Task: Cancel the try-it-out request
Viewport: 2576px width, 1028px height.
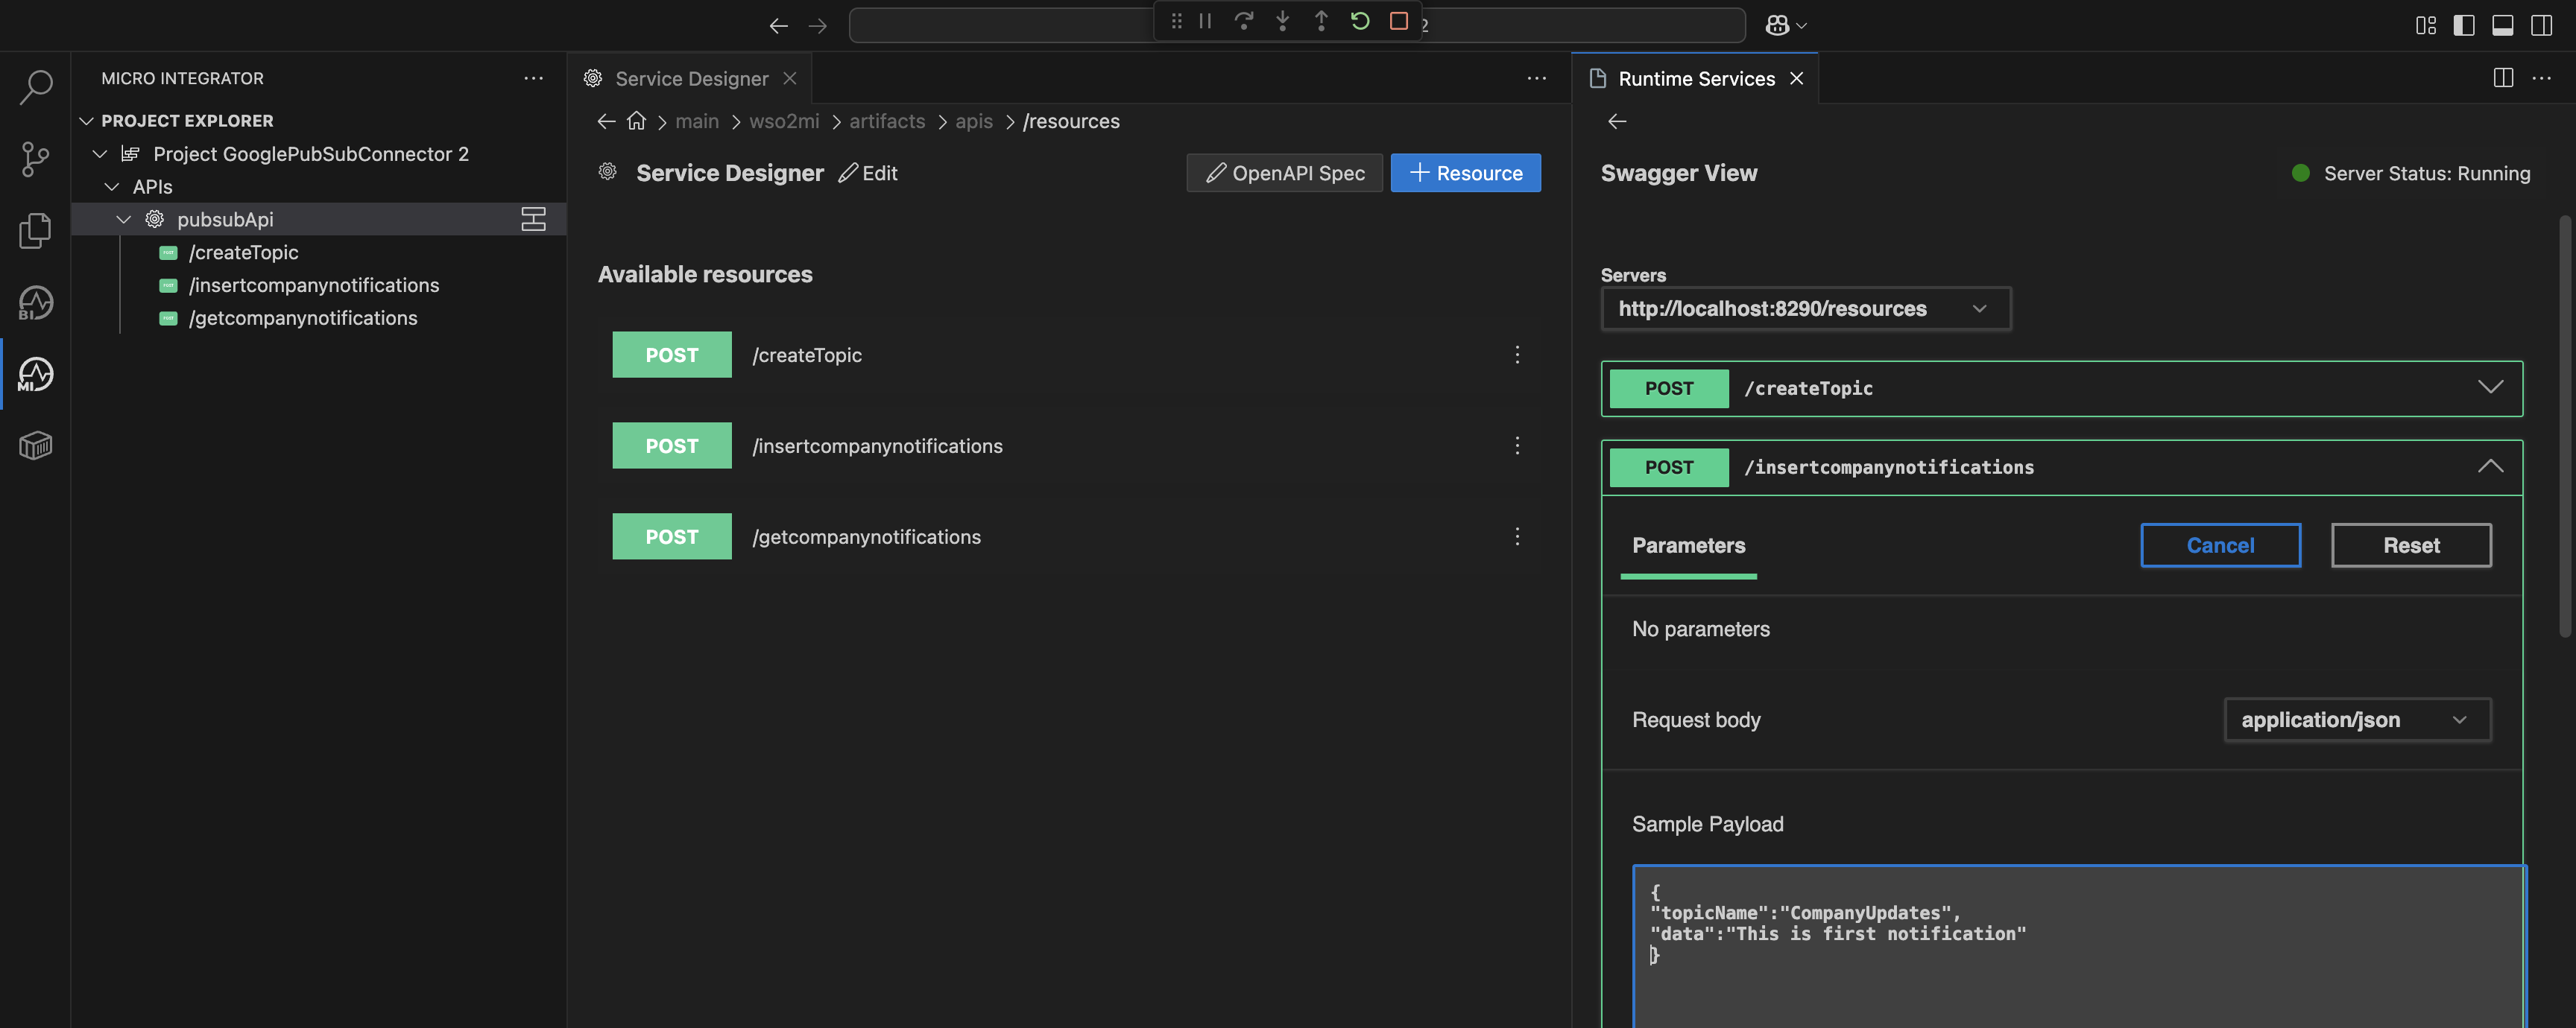Action: pyautogui.click(x=2220, y=545)
